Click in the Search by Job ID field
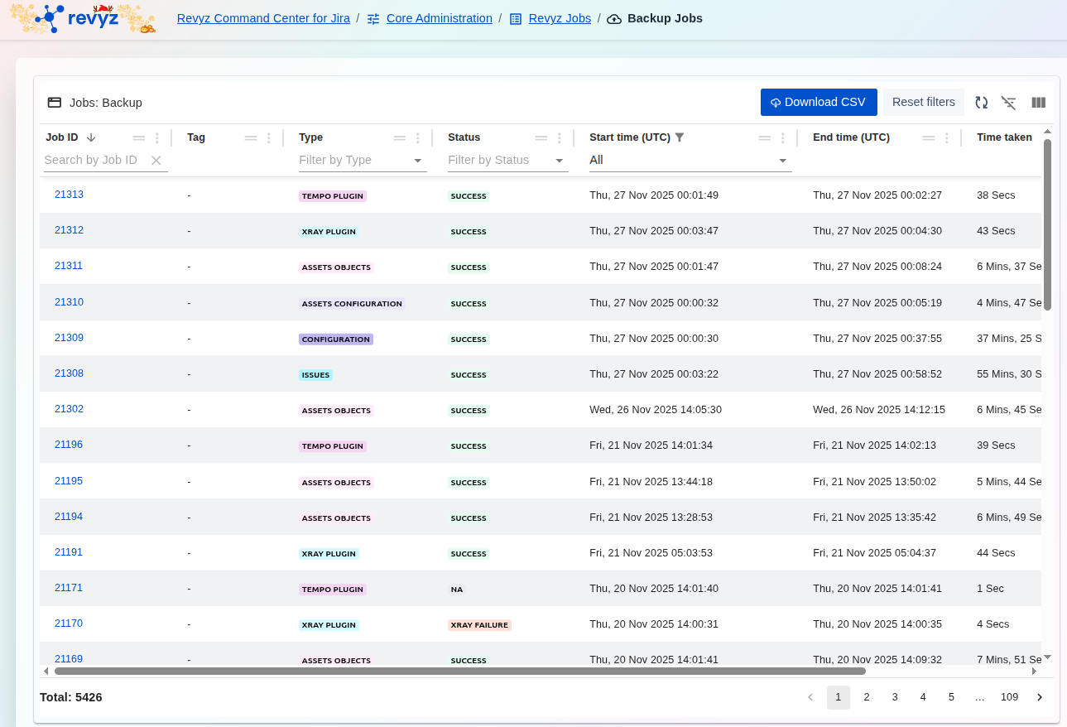1067x727 pixels. click(93, 161)
